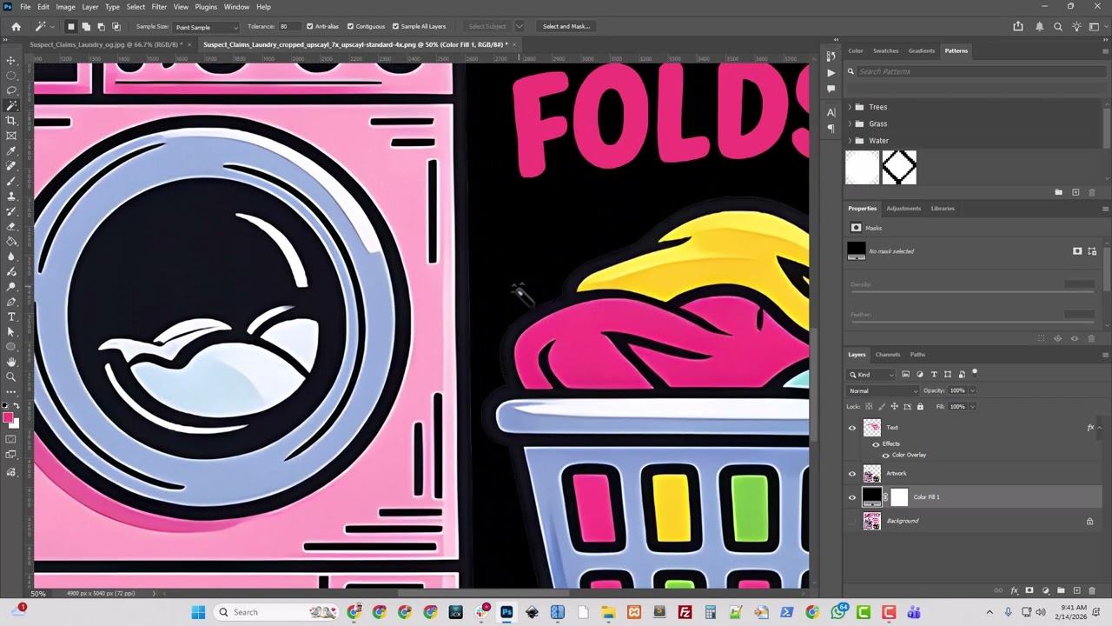Hide the Text layer
The image size is (1112, 626).
tap(852, 427)
